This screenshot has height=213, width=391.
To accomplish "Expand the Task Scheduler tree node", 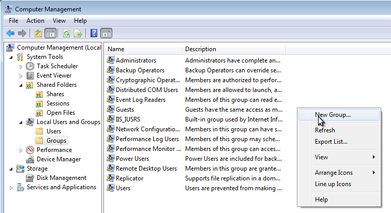I will [x=21, y=66].
